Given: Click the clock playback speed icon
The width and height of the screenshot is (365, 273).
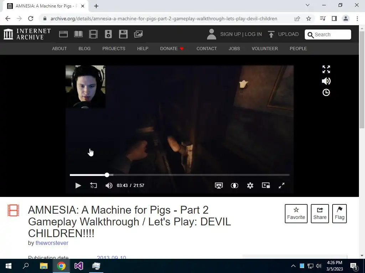Looking at the screenshot, I should coord(326,93).
